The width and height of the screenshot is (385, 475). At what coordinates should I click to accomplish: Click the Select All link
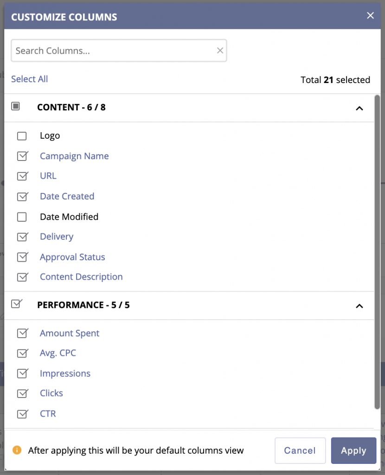click(x=29, y=79)
